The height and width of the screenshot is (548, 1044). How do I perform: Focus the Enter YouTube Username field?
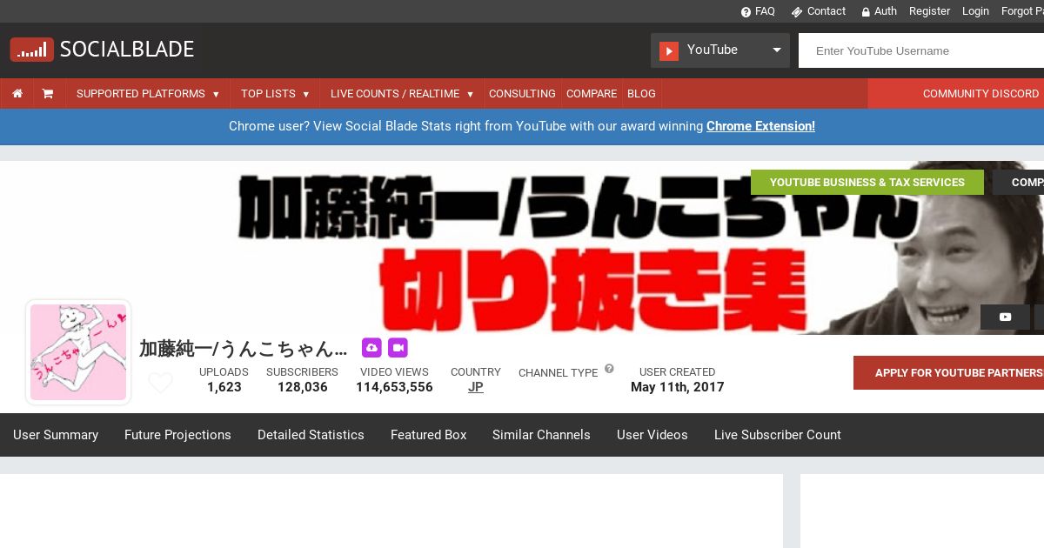[x=921, y=50]
